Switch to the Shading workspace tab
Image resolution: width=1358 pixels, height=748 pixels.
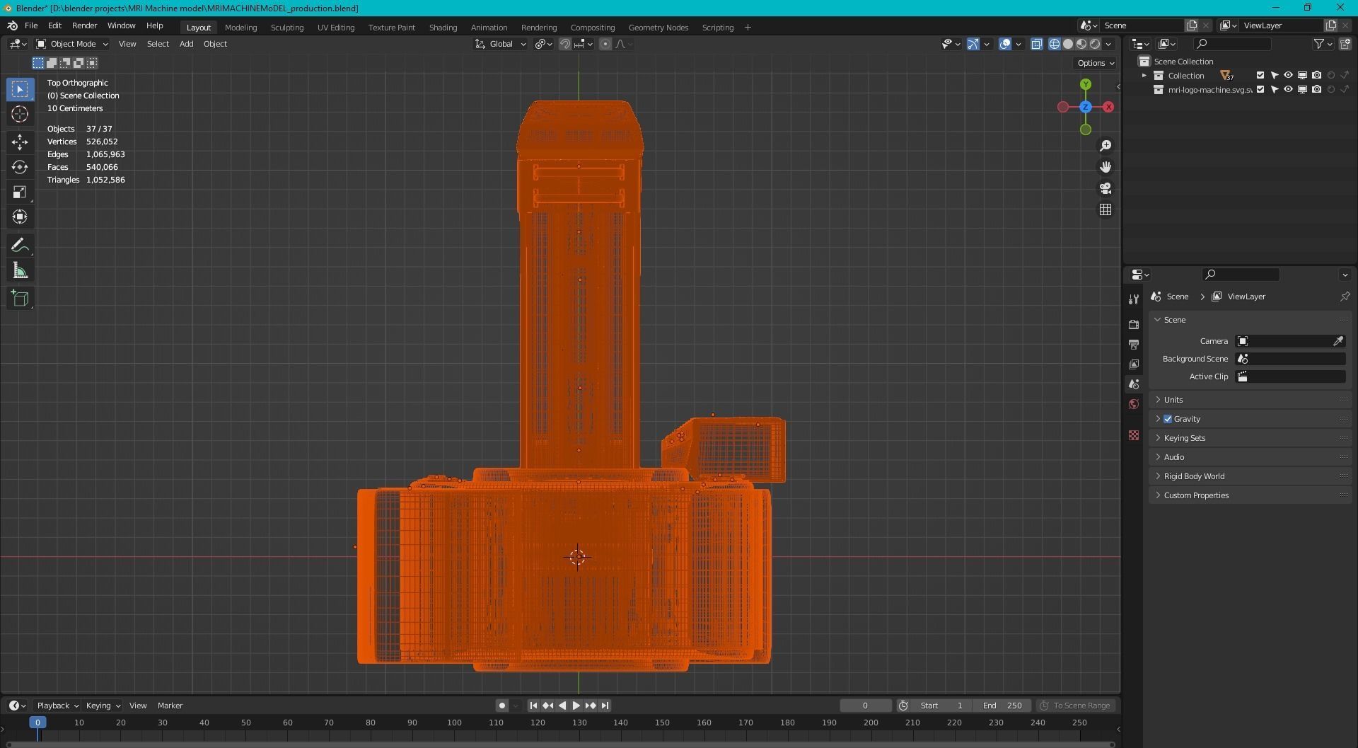click(x=443, y=28)
